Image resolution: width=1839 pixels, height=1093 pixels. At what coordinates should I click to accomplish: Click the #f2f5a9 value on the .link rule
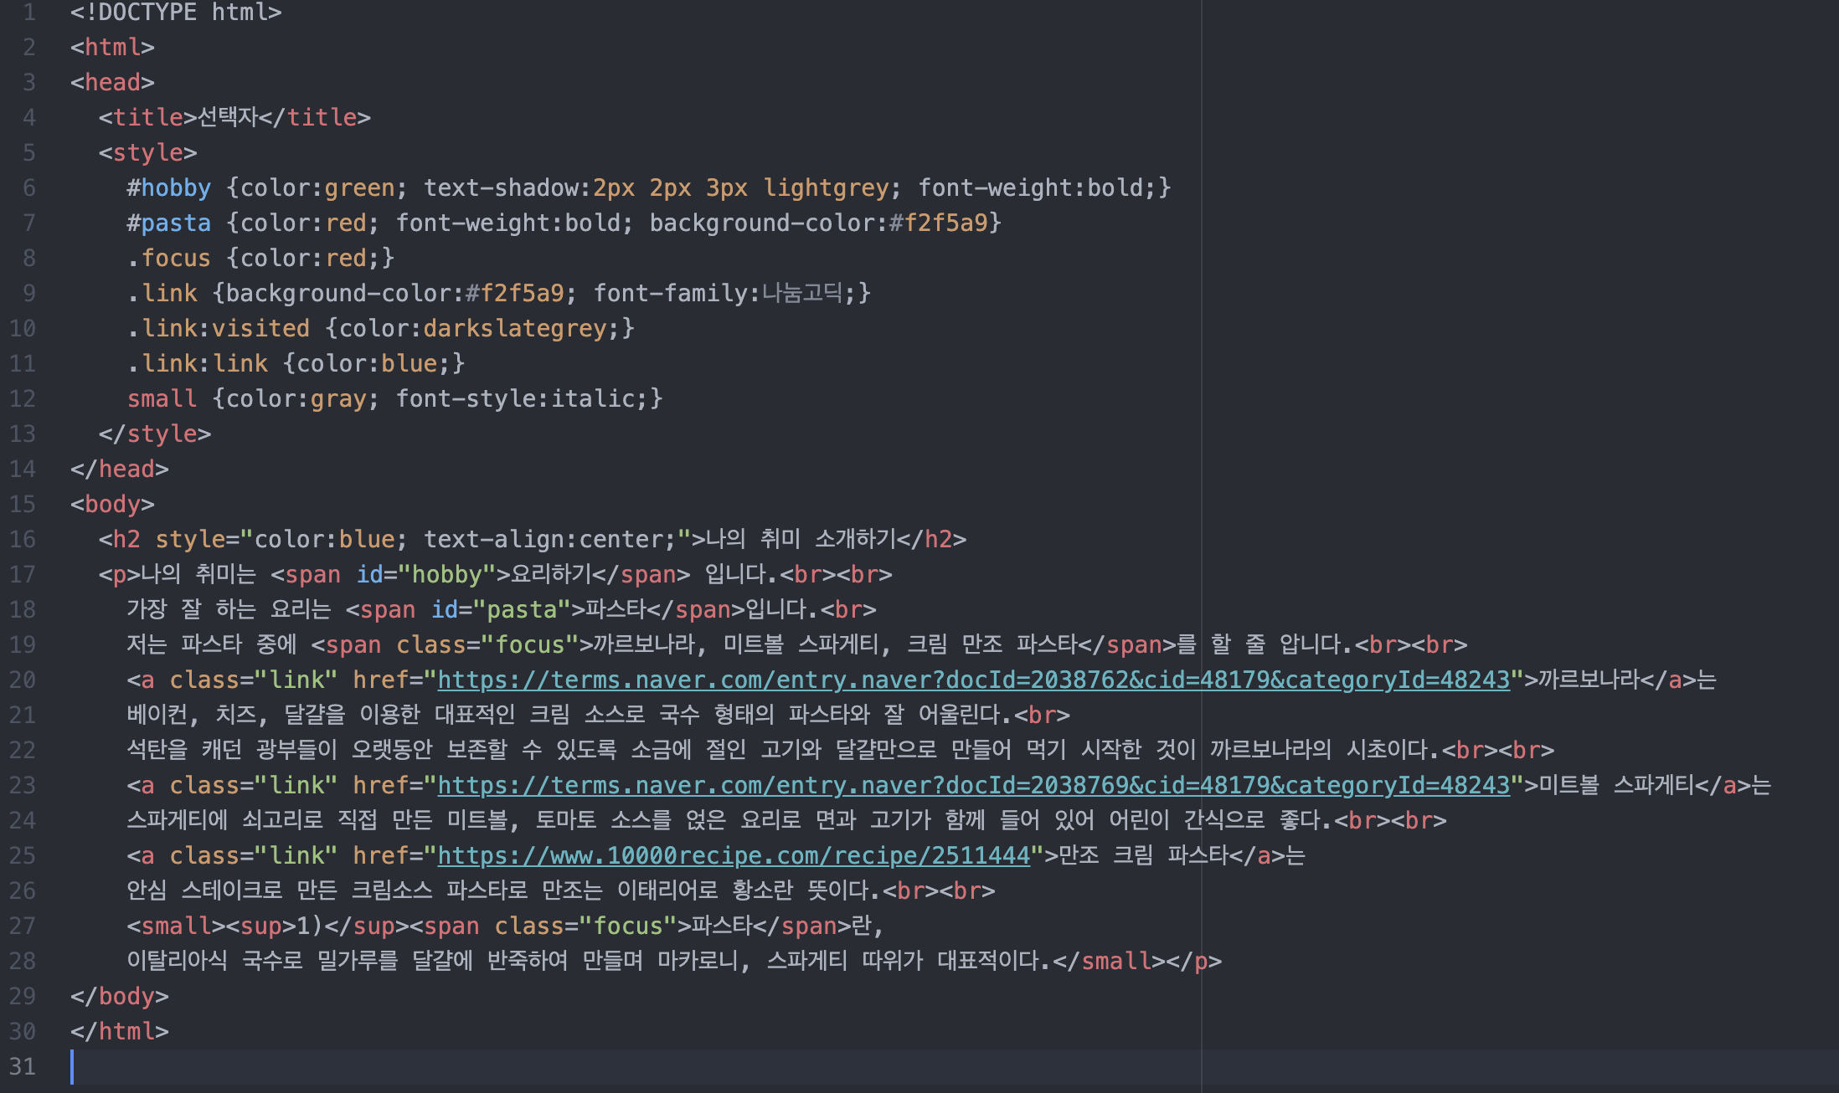[x=514, y=293]
